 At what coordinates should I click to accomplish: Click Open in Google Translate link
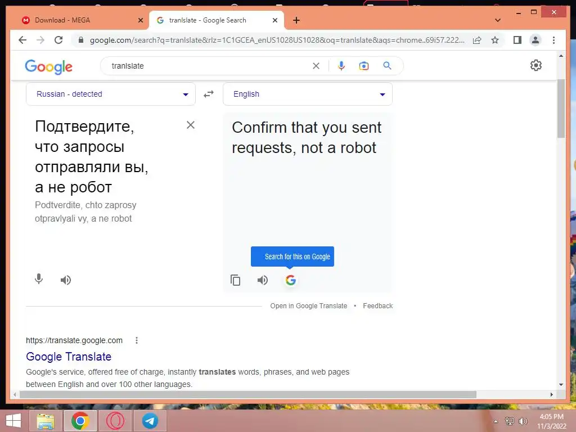pyautogui.click(x=309, y=305)
